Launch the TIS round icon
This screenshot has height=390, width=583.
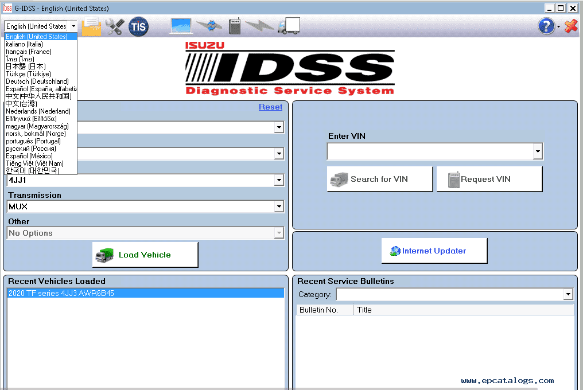pos(138,26)
